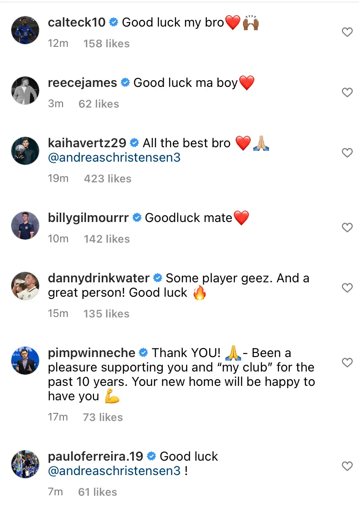Like pimpwinneche's comment using the heart icon
Viewport: 359px width, 507px height.
(347, 362)
